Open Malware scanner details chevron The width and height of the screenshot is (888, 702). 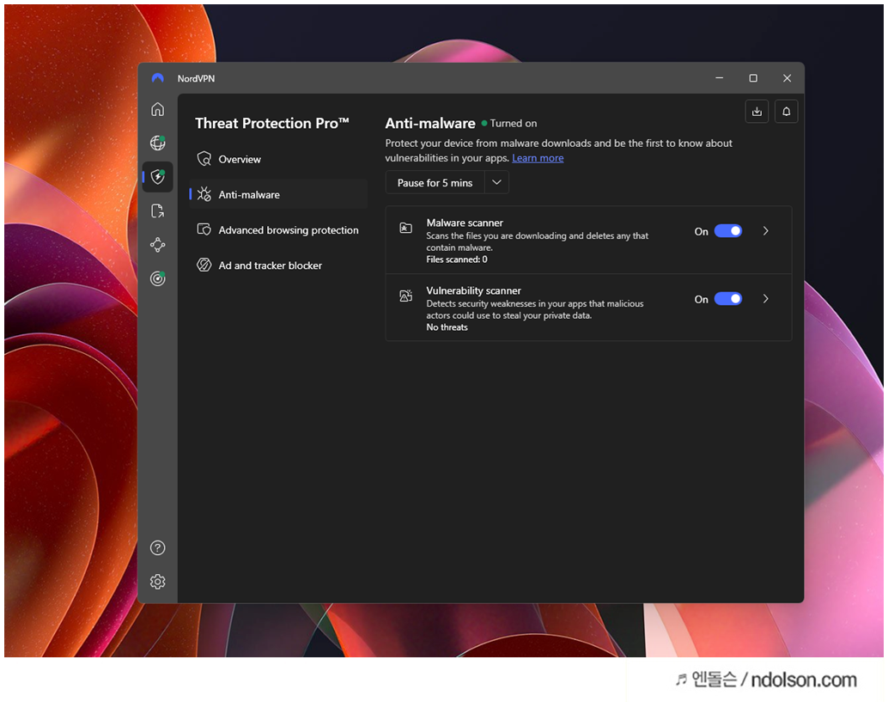766,231
